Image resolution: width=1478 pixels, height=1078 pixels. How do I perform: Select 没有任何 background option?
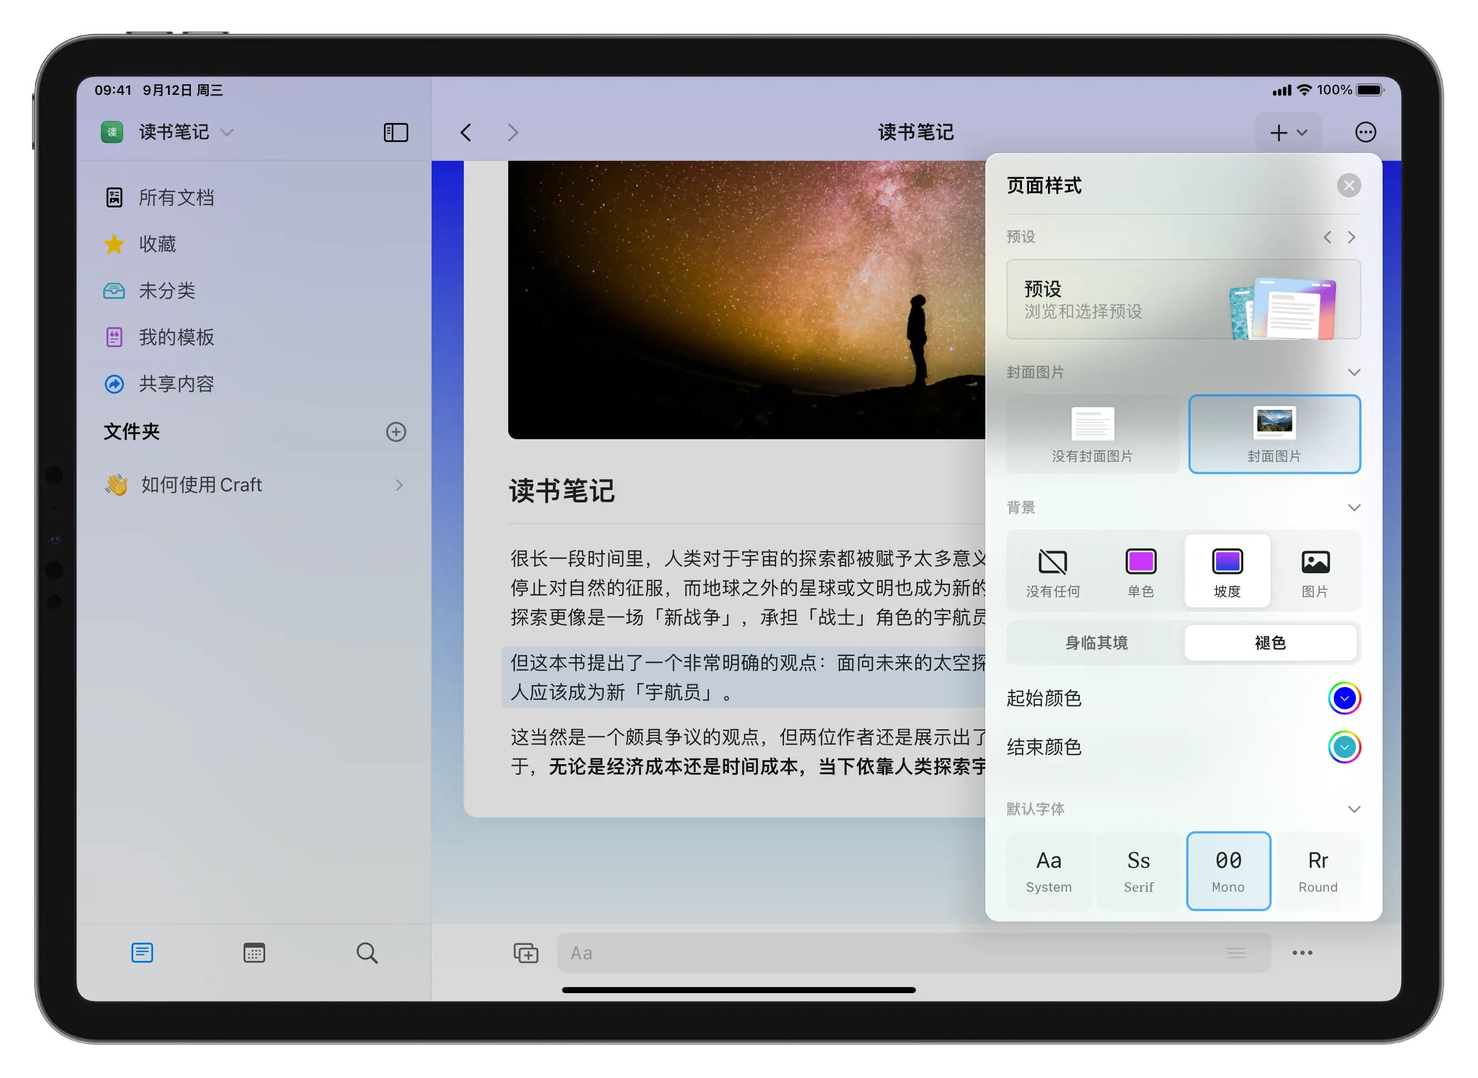pos(1052,572)
